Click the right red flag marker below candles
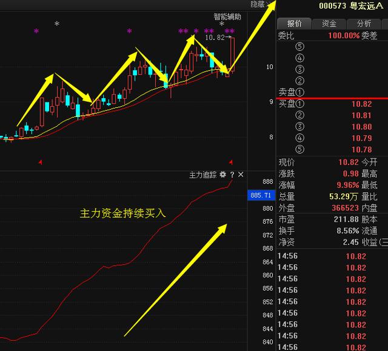Viewport: 388px width, 351px height. coord(230,162)
